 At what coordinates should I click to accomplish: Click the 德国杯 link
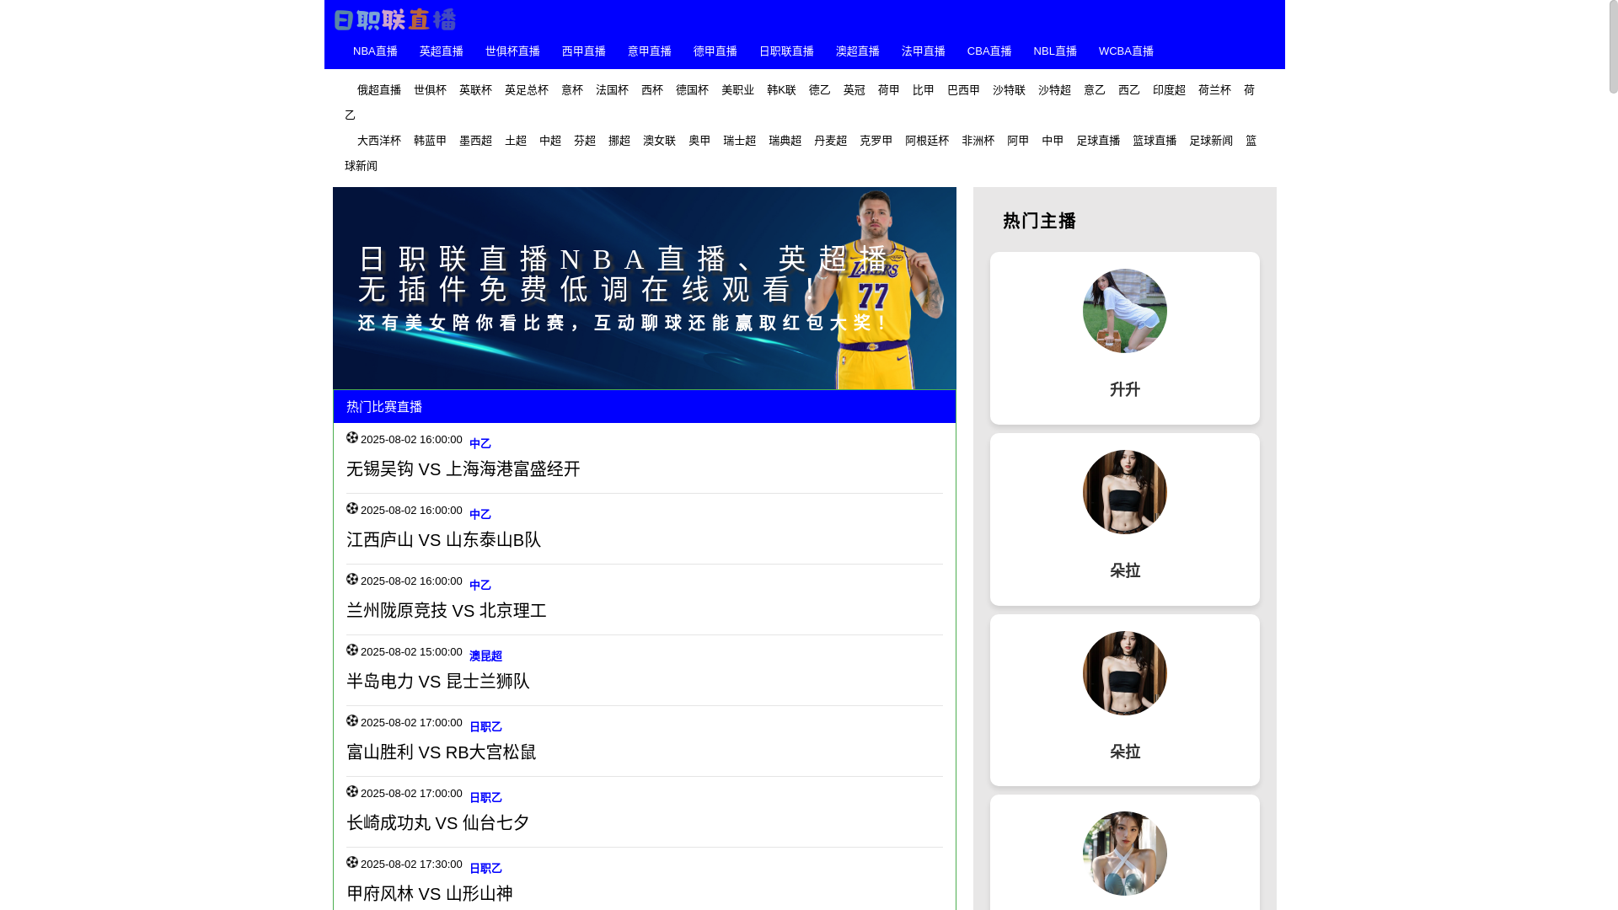[x=692, y=90]
